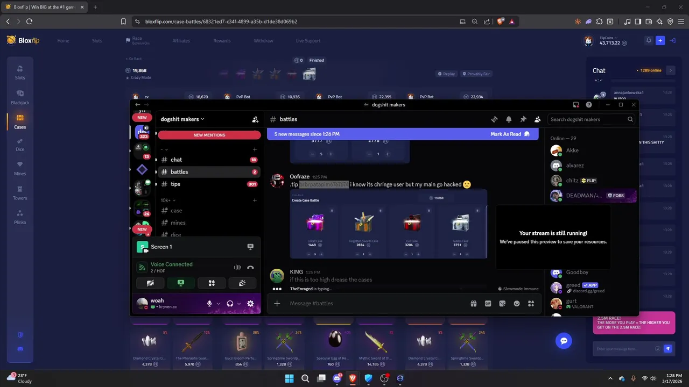Viewport: 689px width, 387px height.
Task: Deafen Discord headphones
Action: [230, 304]
